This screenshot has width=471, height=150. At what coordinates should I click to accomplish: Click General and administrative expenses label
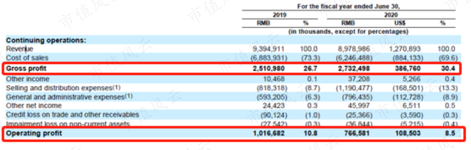(x=69, y=97)
